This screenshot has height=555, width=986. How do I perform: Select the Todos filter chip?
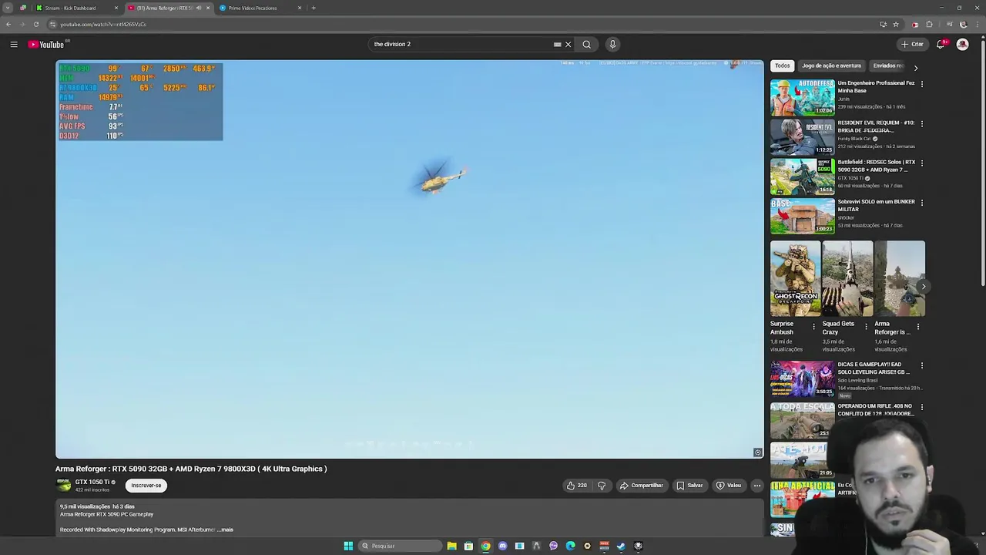pyautogui.click(x=783, y=66)
